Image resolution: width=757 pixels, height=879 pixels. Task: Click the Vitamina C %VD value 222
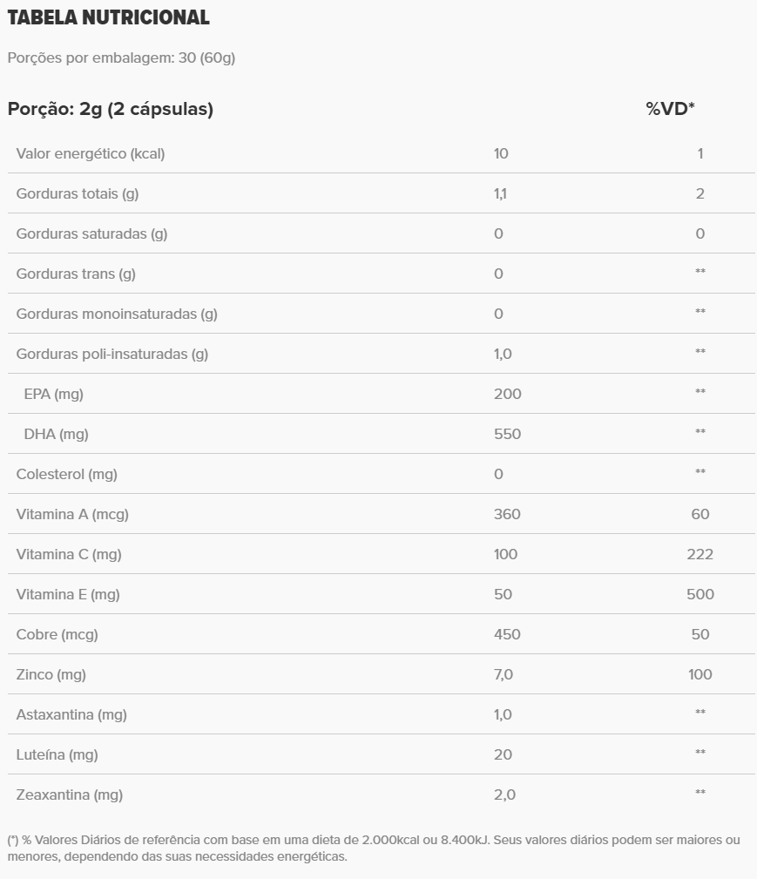(x=700, y=555)
